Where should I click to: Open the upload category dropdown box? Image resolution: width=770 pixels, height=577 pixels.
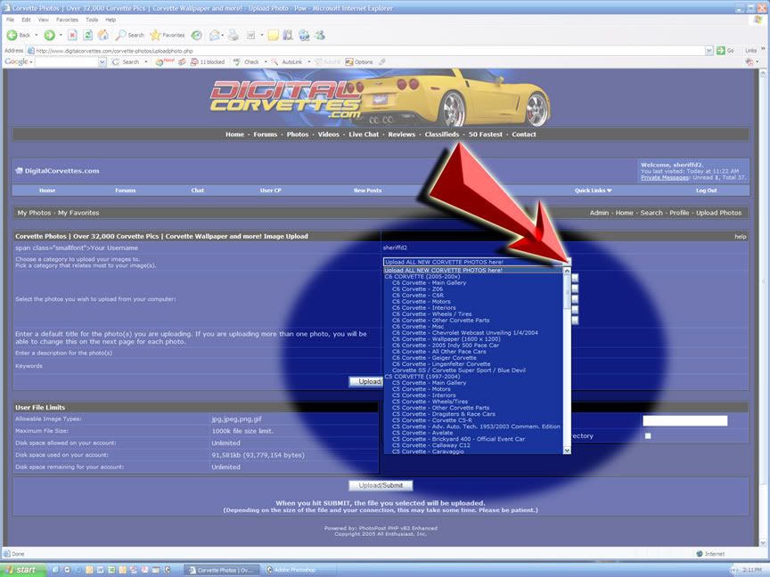477,262
